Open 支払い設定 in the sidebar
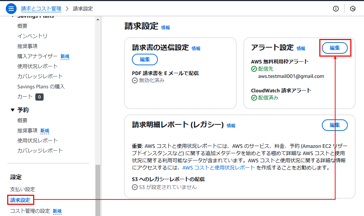The width and height of the screenshot is (364, 216). 22,189
